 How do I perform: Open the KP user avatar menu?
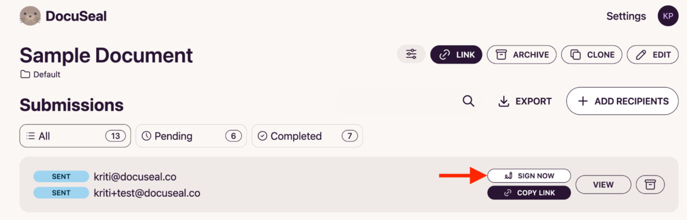pos(668,16)
